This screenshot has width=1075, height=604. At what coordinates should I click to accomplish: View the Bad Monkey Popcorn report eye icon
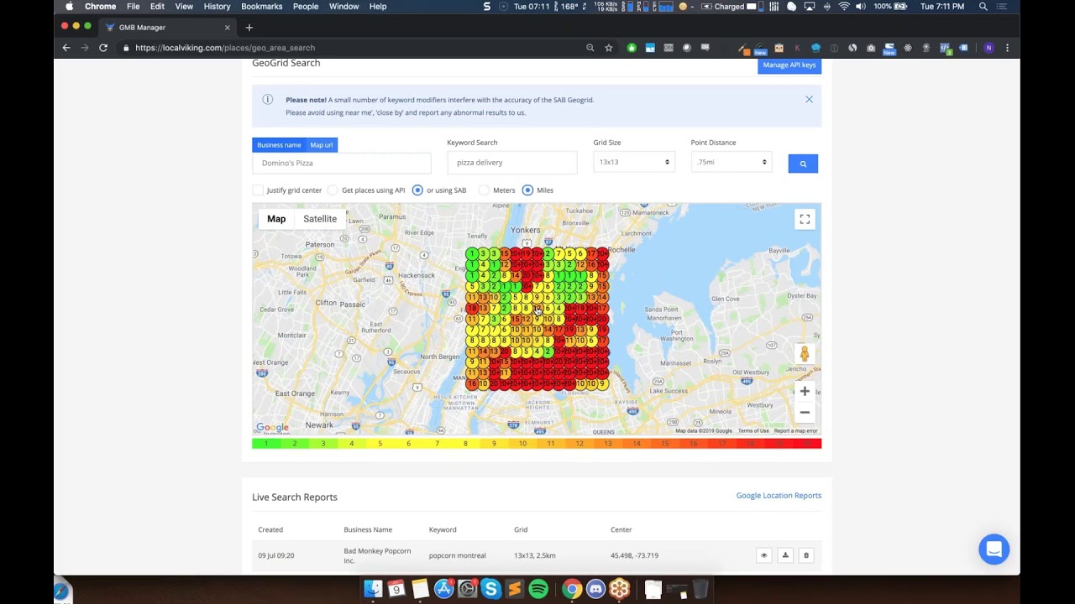pos(763,555)
